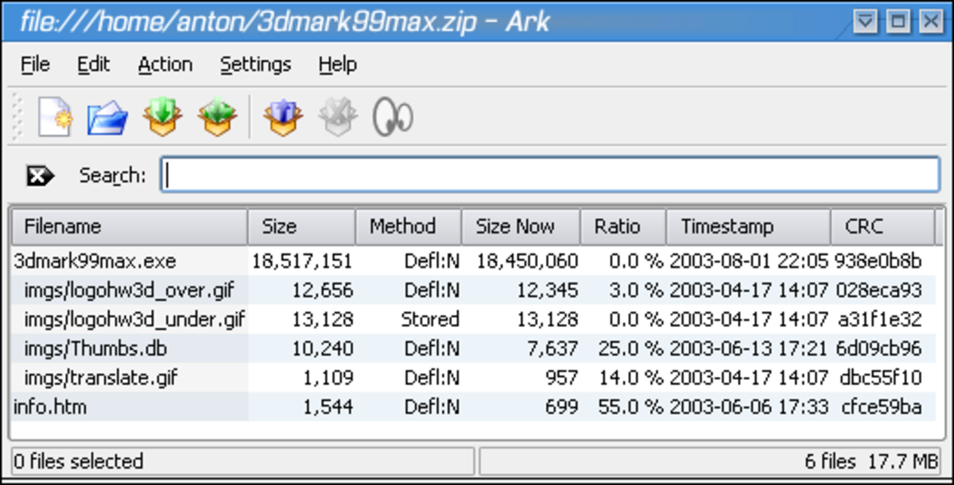Select the file 3dmark99max.exe

click(95, 261)
